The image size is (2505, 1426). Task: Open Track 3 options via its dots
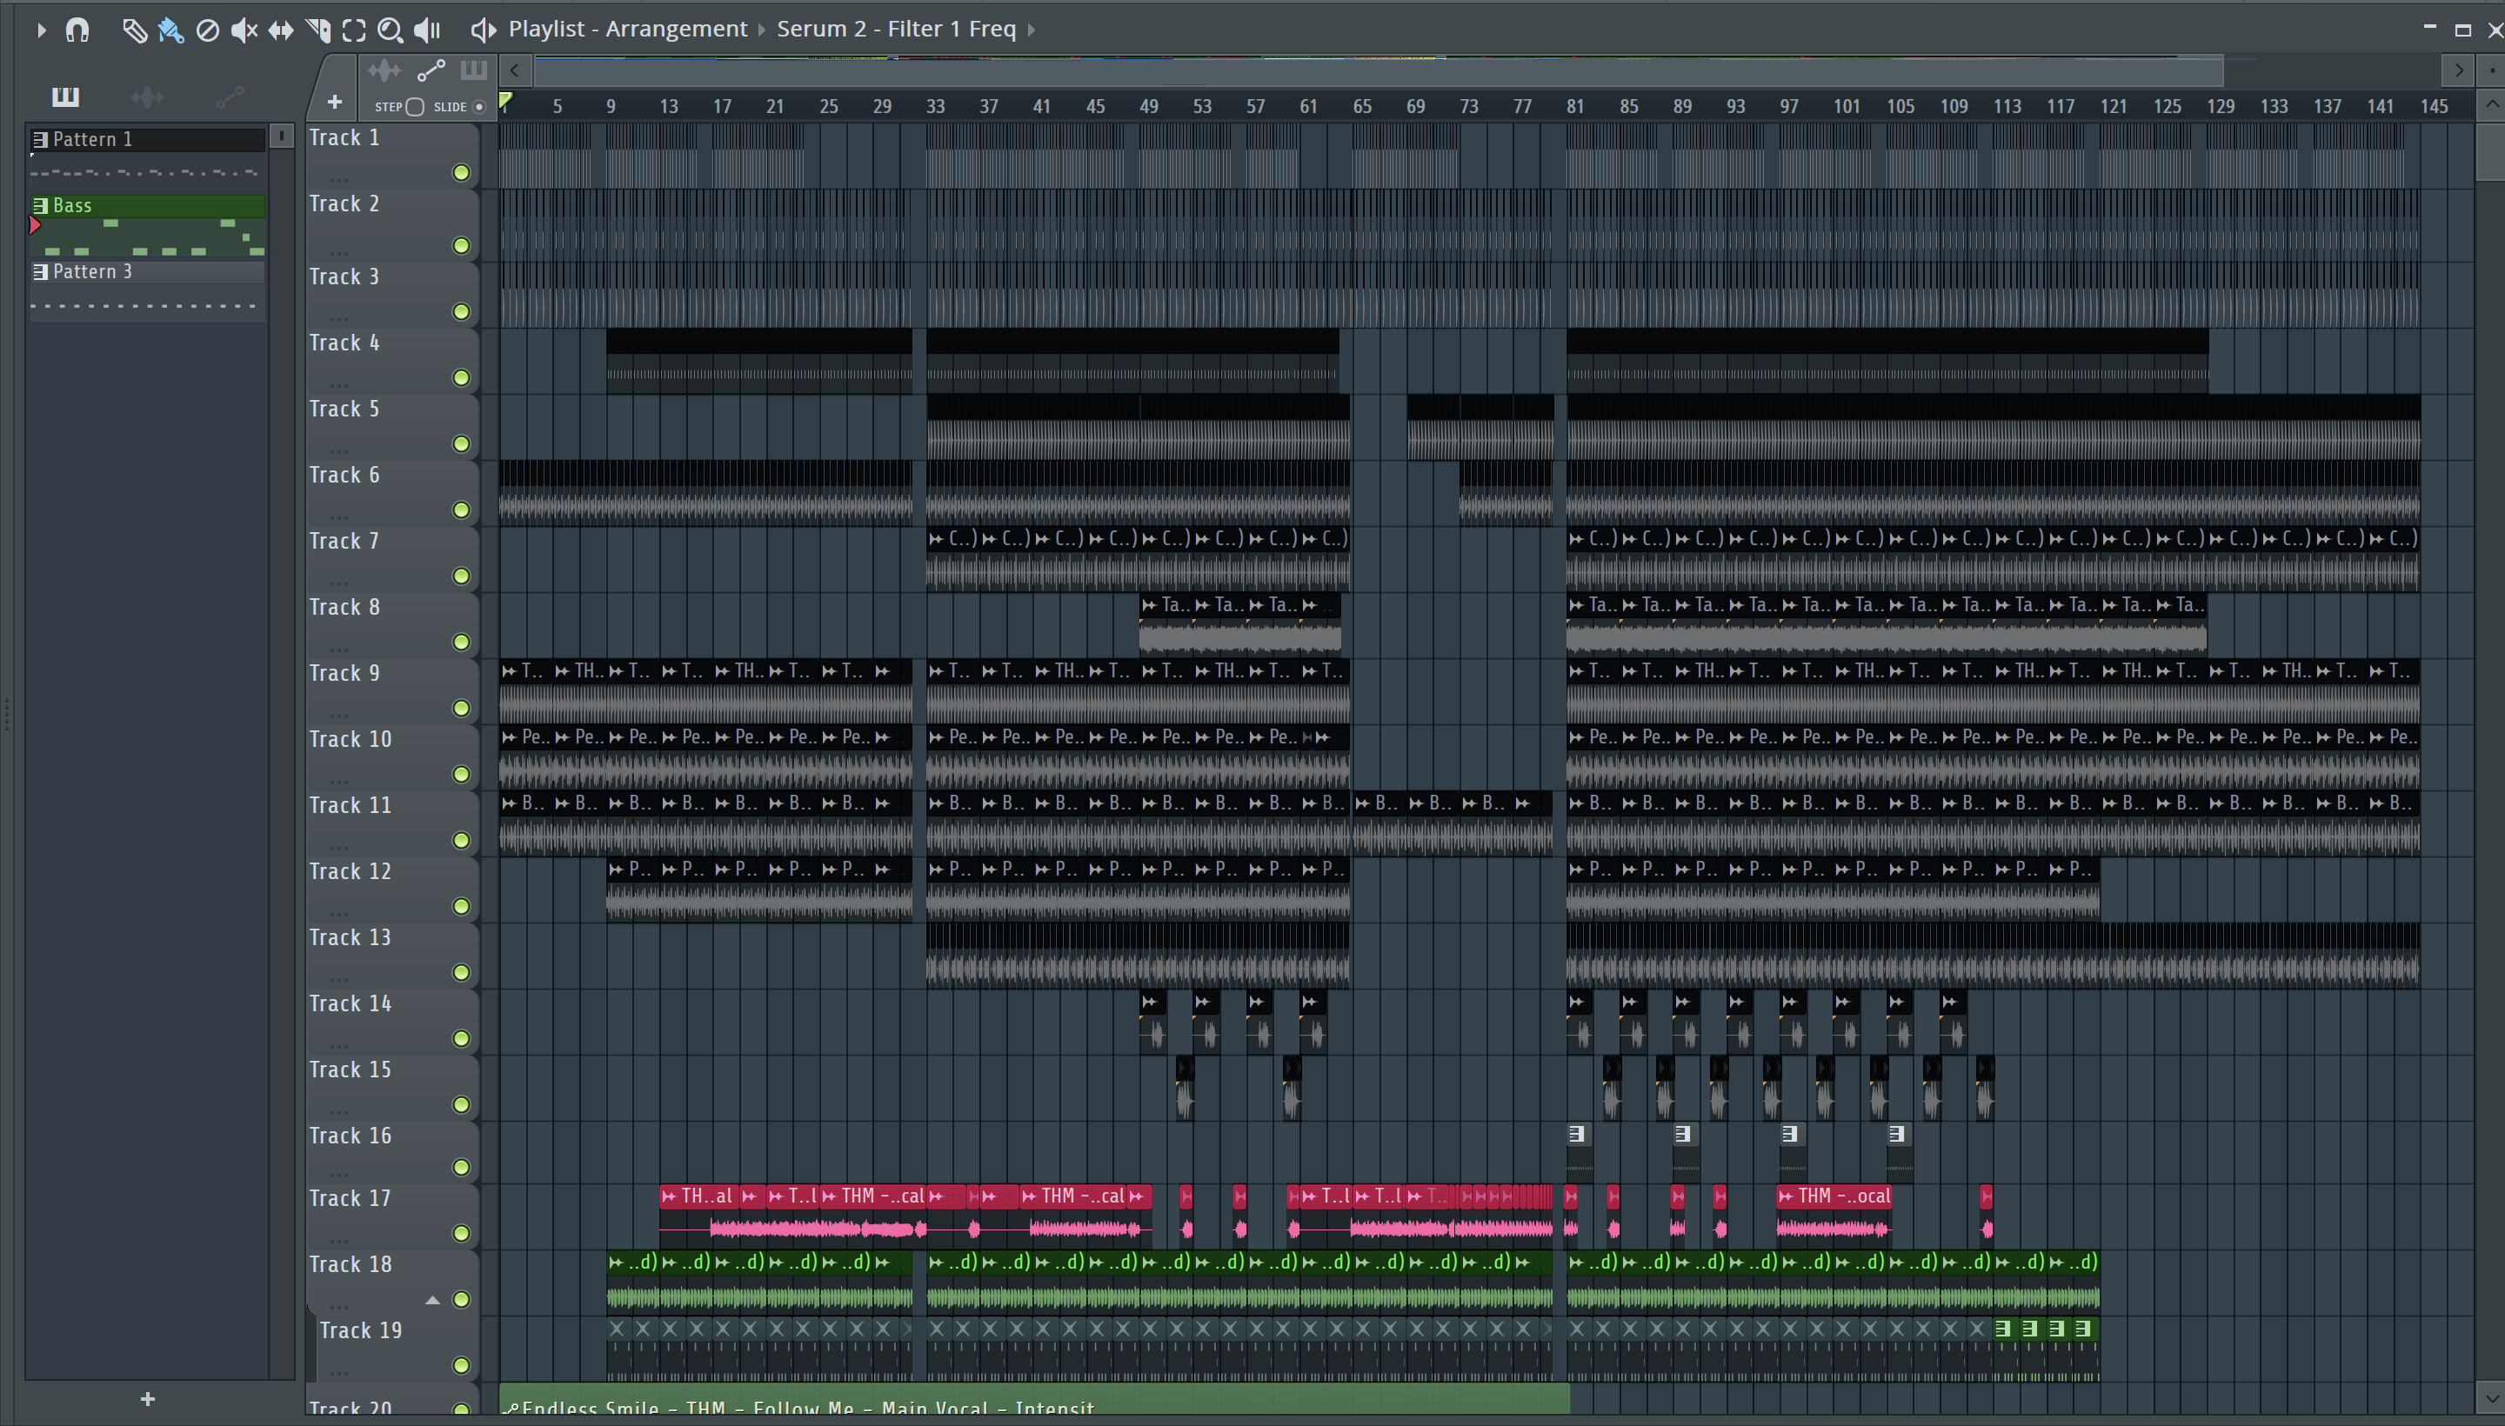click(339, 318)
